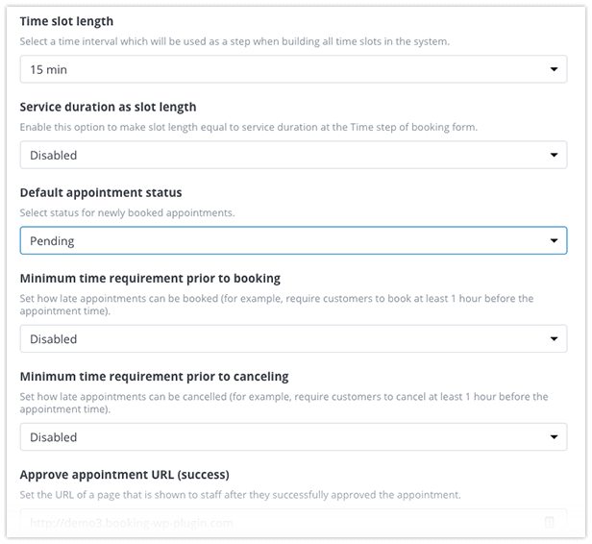Click the description text under Time slot length
592x544 pixels.
click(234, 41)
